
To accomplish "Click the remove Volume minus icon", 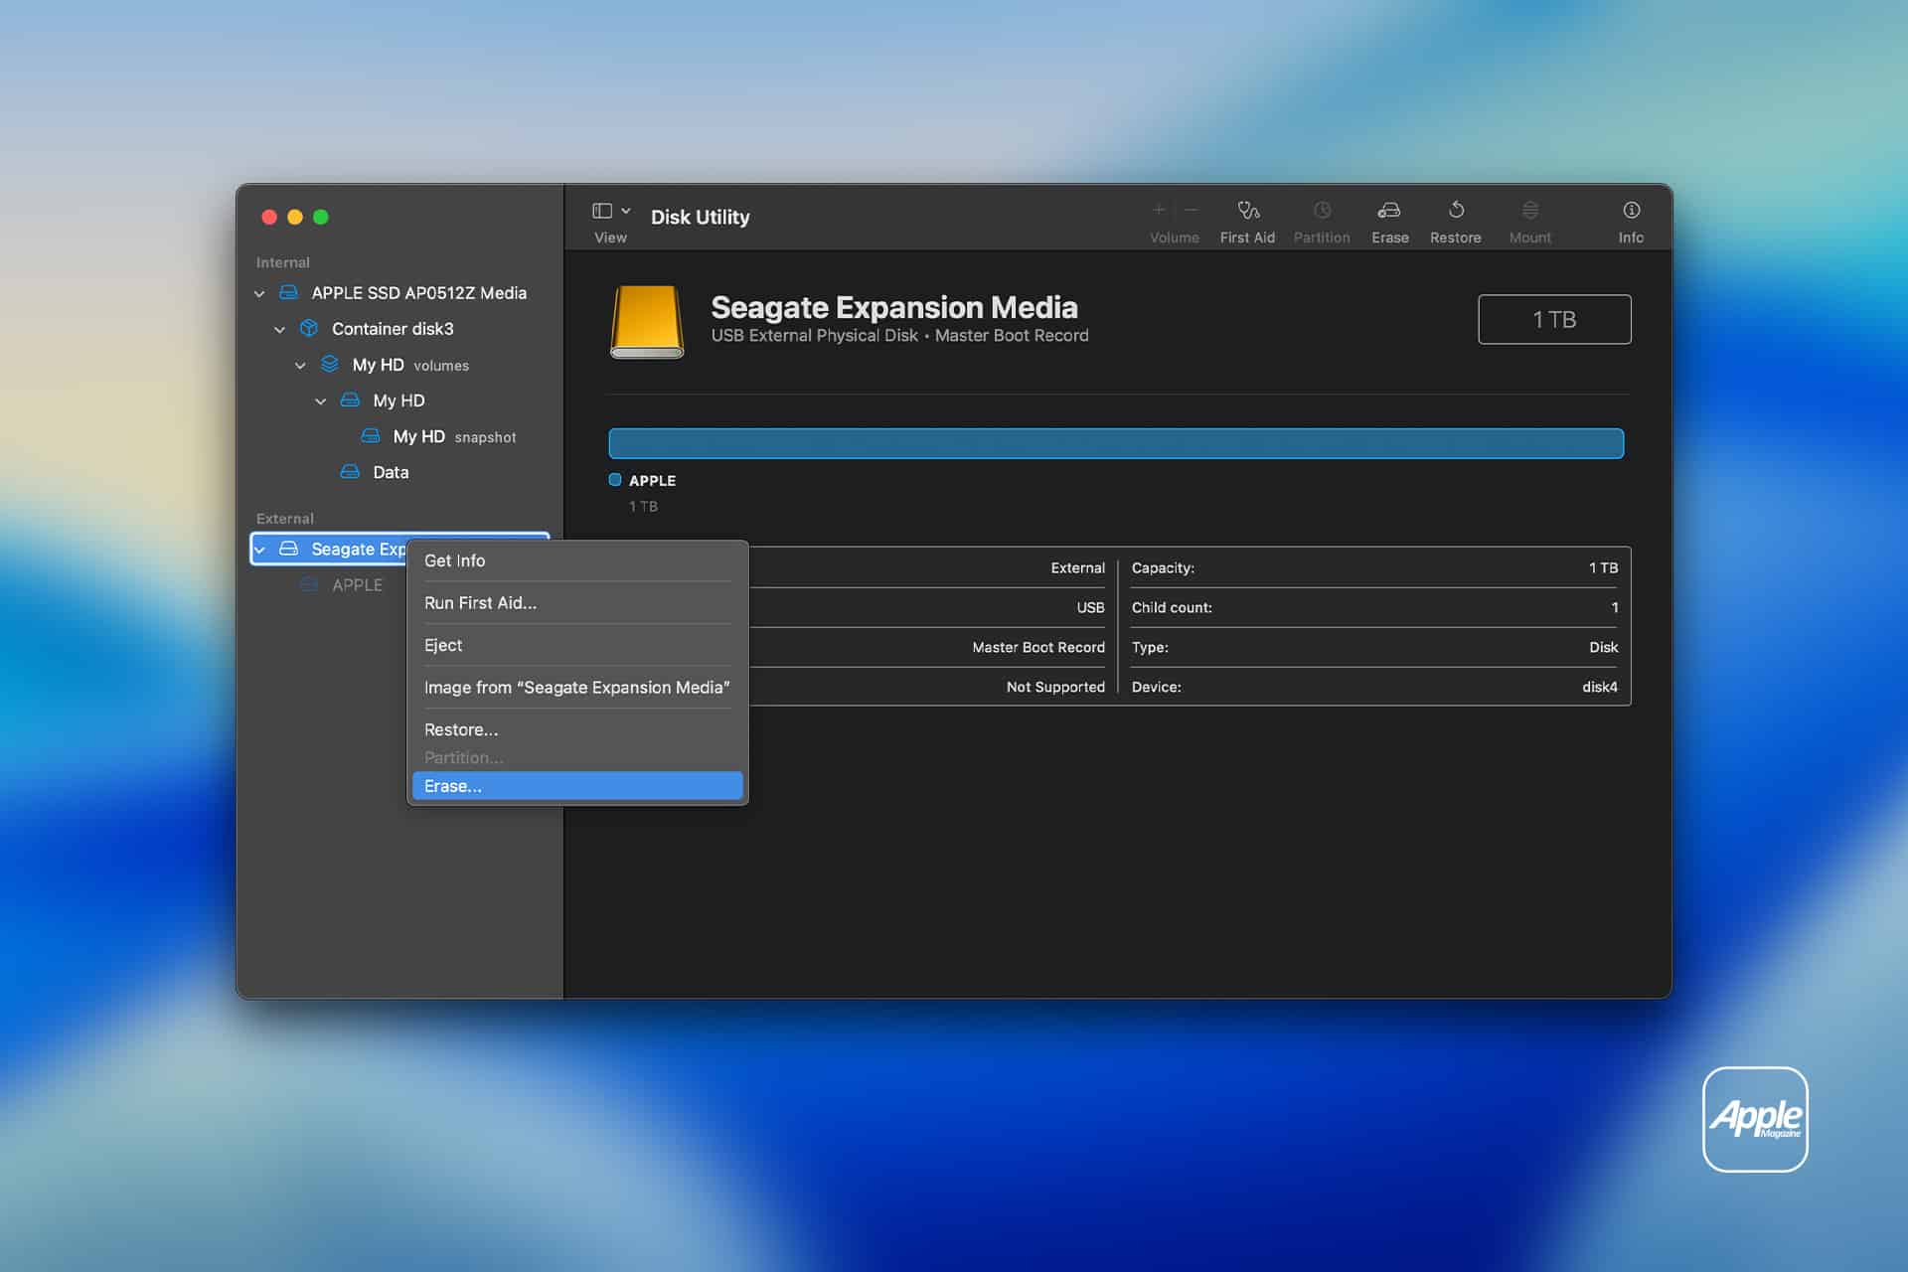I will pyautogui.click(x=1191, y=210).
